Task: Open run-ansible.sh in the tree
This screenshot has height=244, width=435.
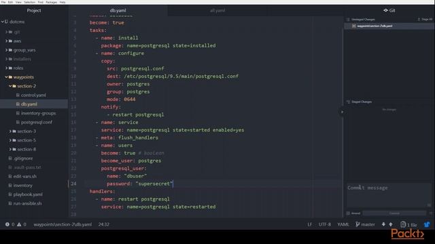Action: 27,203
